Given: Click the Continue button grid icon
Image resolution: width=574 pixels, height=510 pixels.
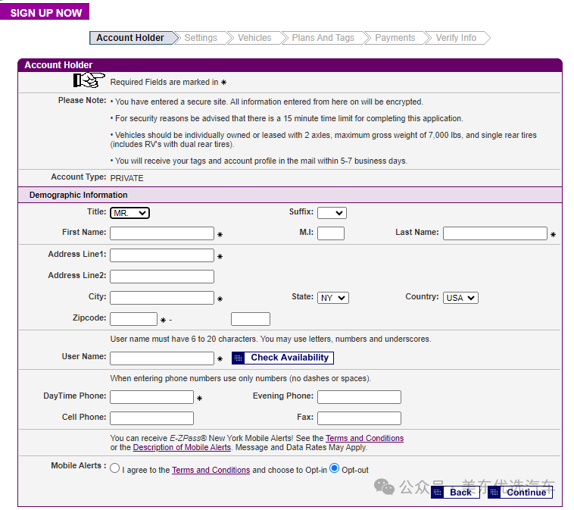Looking at the screenshot, I should (494, 493).
